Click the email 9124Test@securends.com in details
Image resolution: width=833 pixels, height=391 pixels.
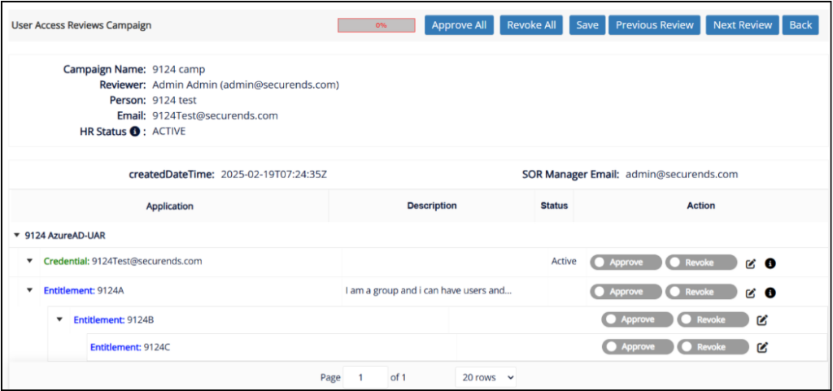[x=215, y=115]
